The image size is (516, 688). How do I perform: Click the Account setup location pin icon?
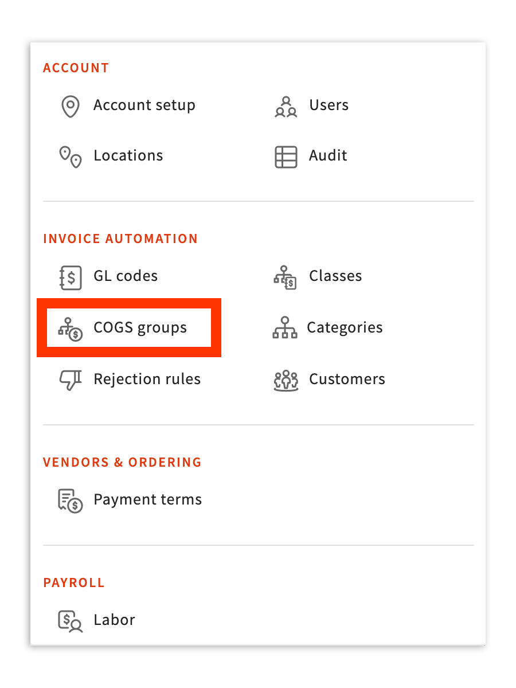[70, 105]
